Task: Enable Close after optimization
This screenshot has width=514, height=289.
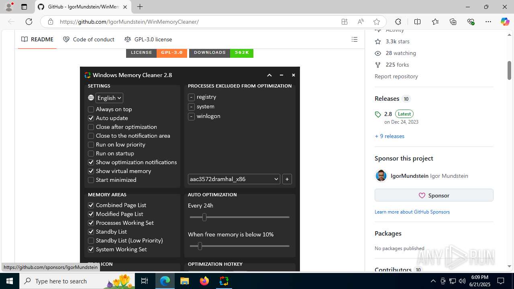Action: 91,127
